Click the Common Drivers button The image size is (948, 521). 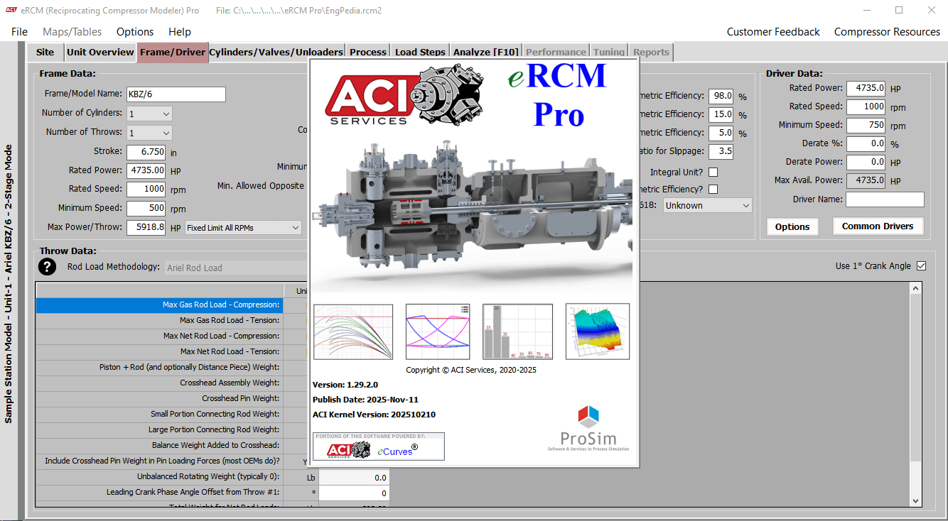click(x=878, y=226)
